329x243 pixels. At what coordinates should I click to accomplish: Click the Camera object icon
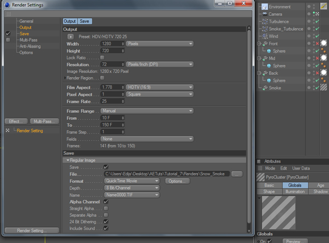[x=264, y=14]
